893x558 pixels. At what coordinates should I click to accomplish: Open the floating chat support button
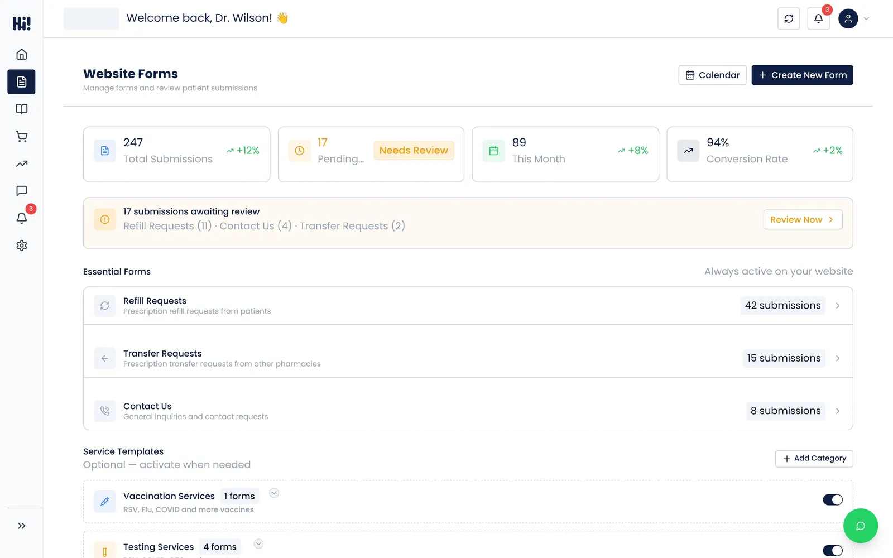pyautogui.click(x=860, y=526)
